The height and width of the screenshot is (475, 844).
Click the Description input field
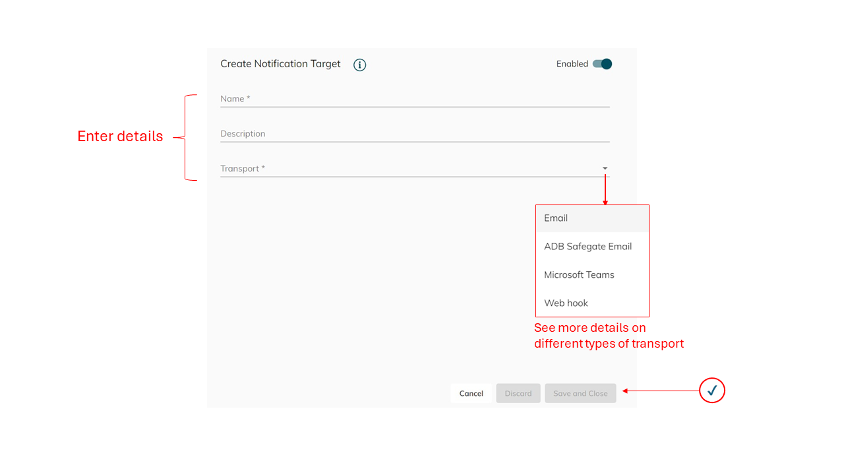(414, 134)
